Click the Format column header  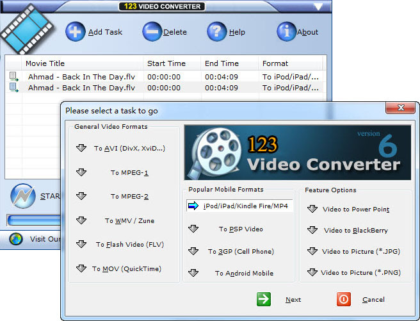coord(291,63)
